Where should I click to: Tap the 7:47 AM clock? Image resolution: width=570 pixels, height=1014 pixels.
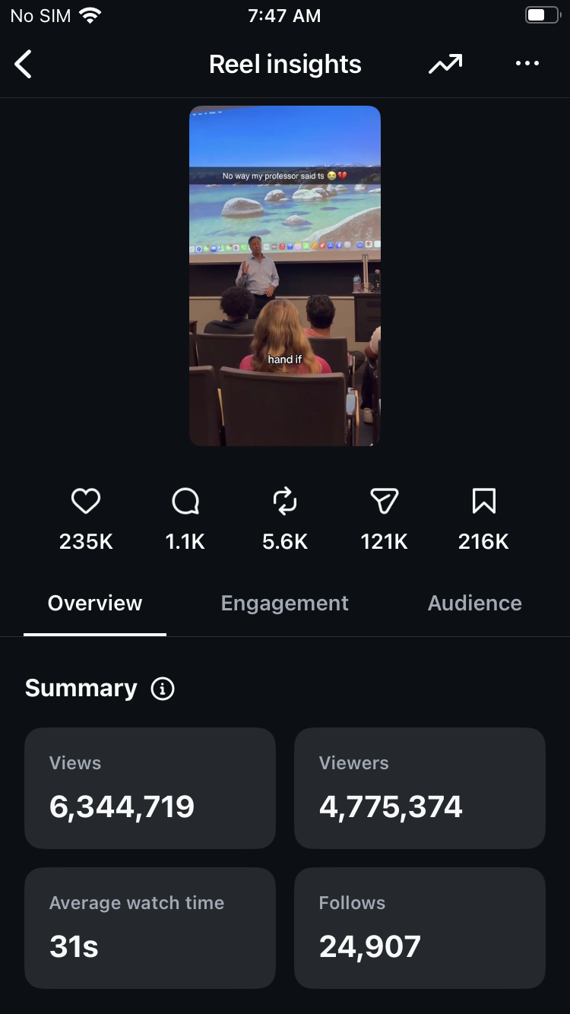tap(284, 15)
